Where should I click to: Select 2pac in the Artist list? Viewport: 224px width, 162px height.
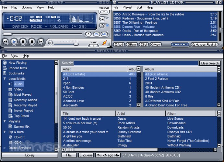[x=100, y=83]
